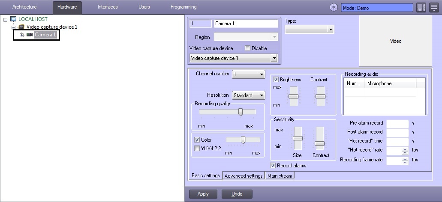Image resolution: width=442 pixels, height=202 pixels.
Task: Open the Resolution dropdown
Action: pos(248,95)
